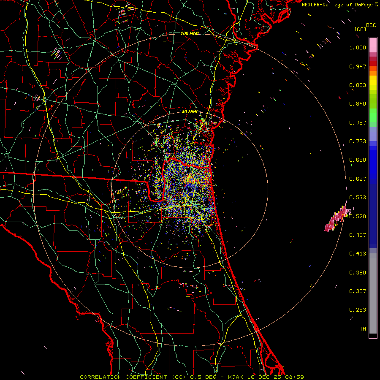Pick the gray lower segment of color bar
This screenshot has width=380, height=380.
pos(373,293)
